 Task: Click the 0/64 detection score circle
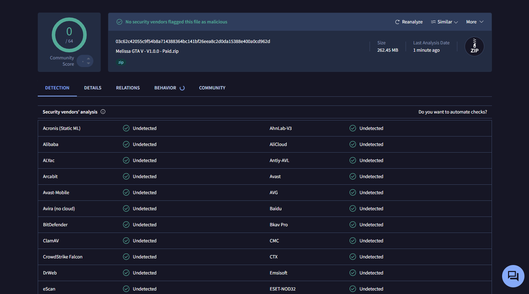(x=69, y=35)
